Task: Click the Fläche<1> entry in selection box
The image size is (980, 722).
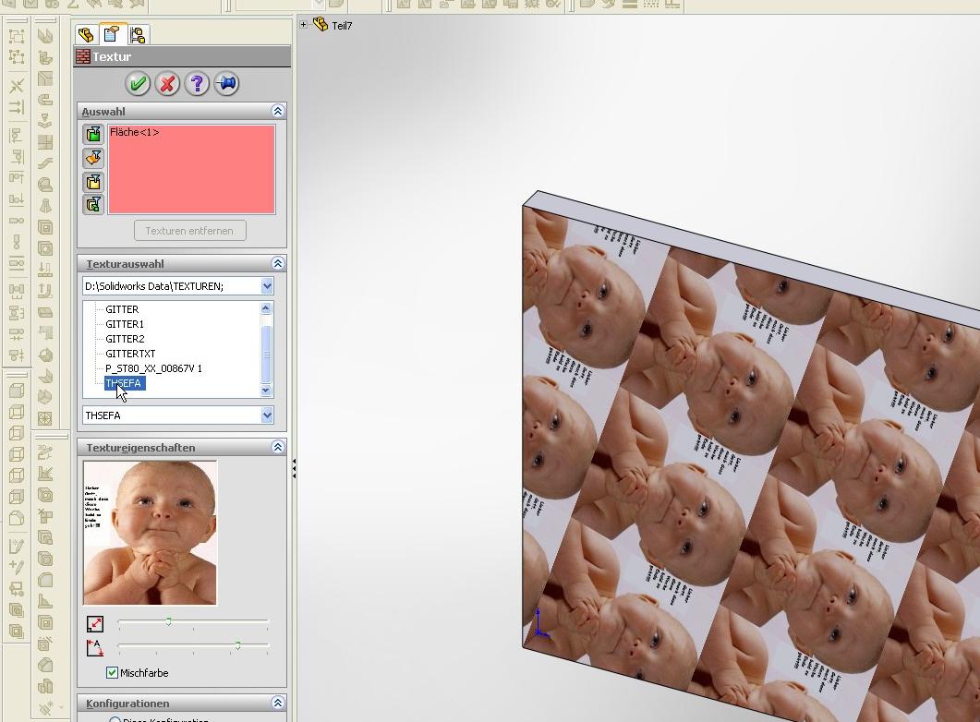Action: point(134,132)
